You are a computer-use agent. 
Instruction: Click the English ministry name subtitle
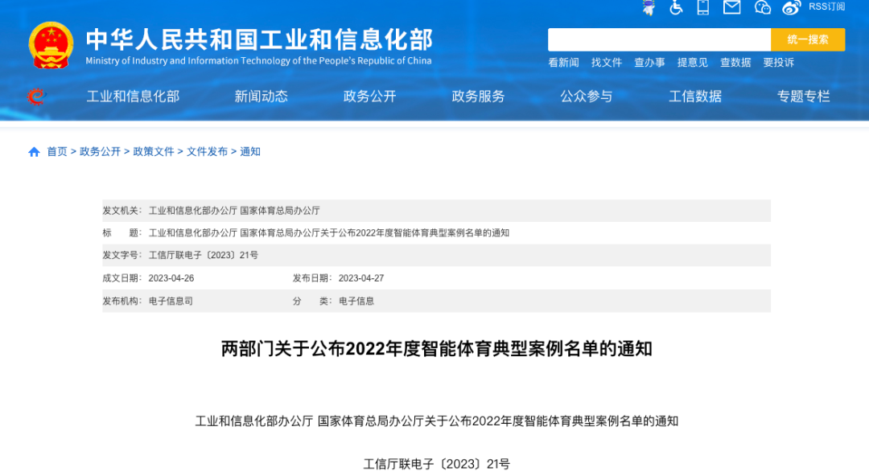point(258,61)
